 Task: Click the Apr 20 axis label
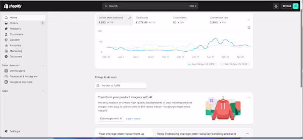tap(211, 57)
